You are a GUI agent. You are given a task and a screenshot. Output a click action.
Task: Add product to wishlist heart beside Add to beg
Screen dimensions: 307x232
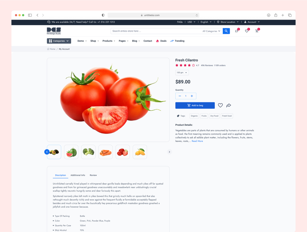(220, 105)
